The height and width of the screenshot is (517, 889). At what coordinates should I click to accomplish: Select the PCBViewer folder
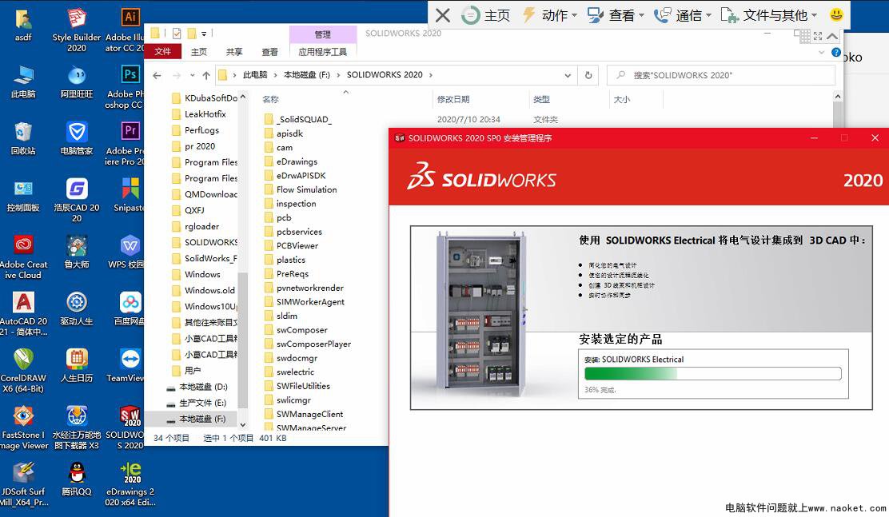[x=297, y=246]
